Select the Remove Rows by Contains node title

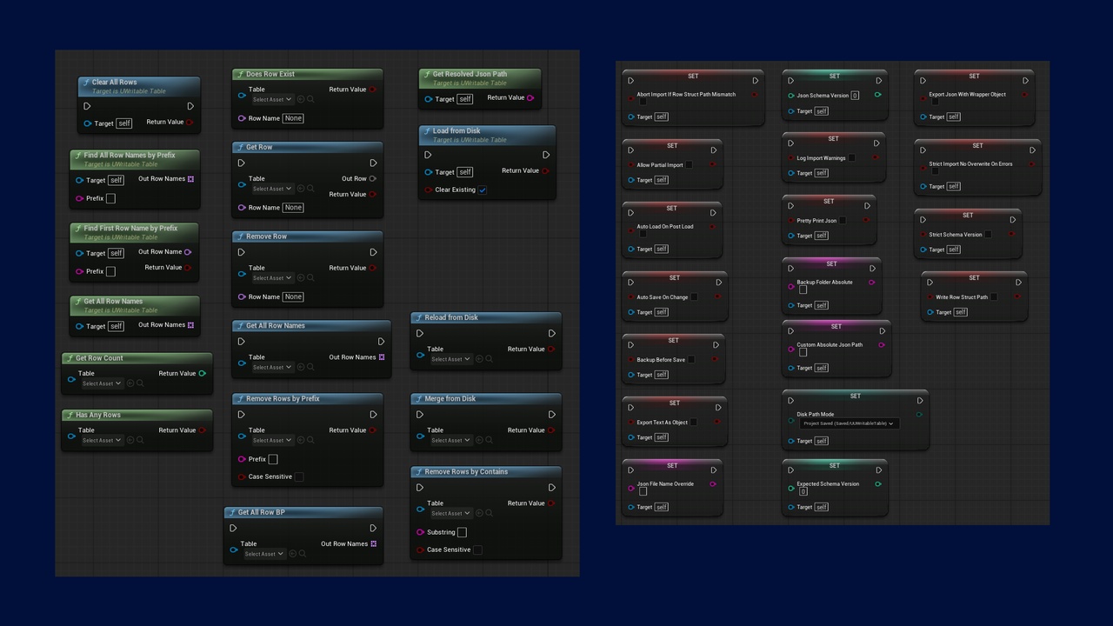click(x=466, y=472)
